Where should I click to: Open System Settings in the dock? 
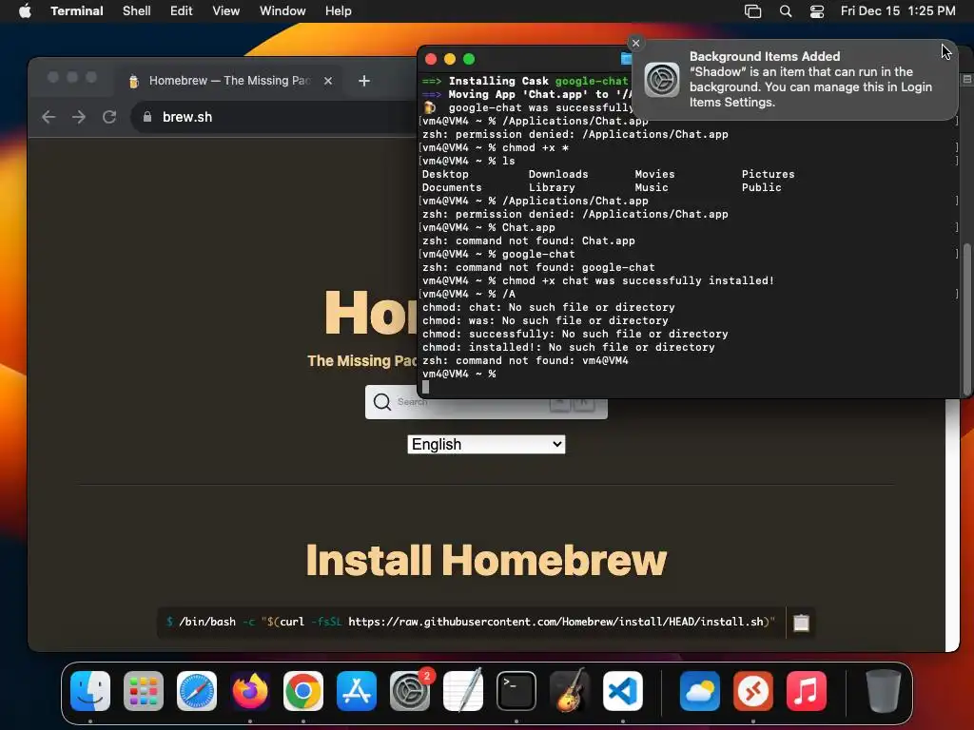coord(410,691)
